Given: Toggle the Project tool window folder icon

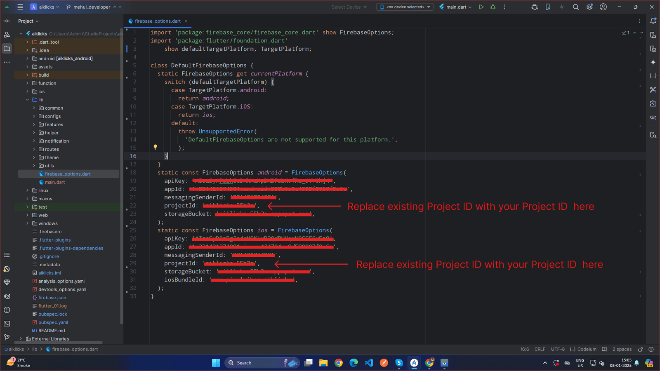Looking at the screenshot, I should point(7,49).
